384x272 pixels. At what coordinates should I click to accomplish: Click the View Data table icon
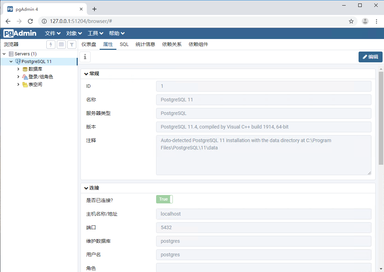61,45
